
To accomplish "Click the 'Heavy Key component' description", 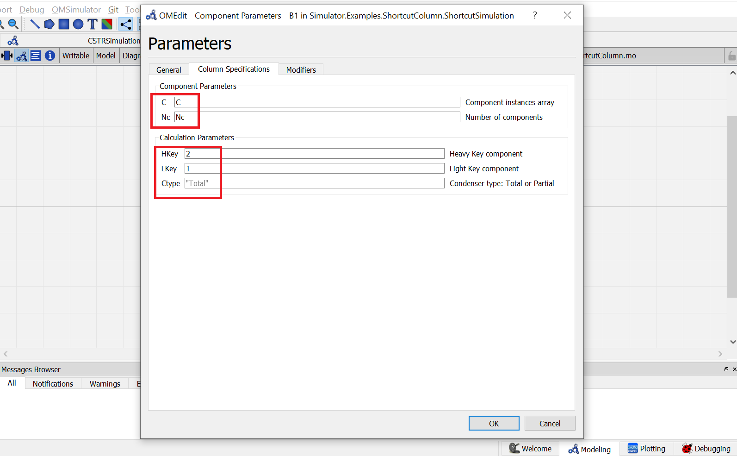I will tap(486, 154).
